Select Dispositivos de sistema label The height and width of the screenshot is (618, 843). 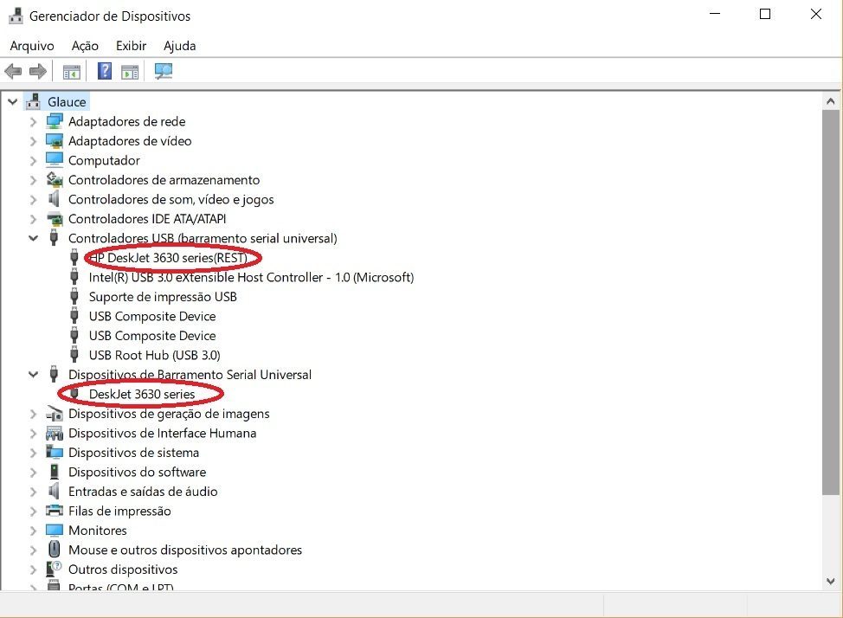[133, 453]
